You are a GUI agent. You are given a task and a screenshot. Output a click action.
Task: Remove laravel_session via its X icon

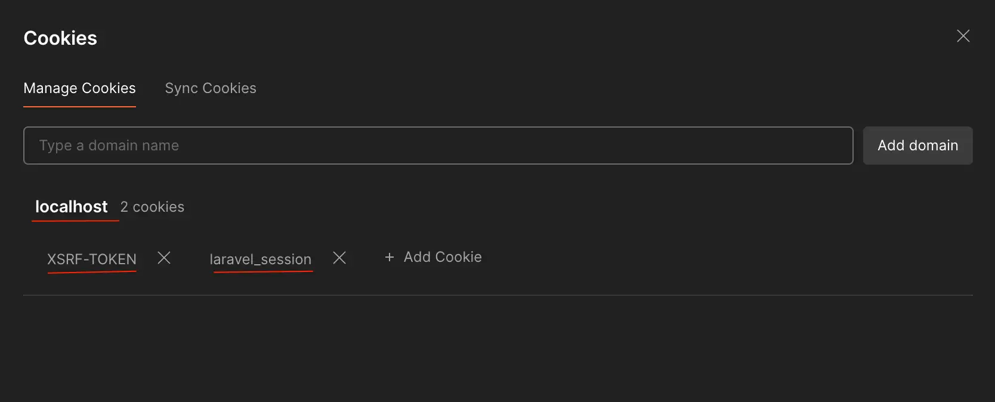339,258
